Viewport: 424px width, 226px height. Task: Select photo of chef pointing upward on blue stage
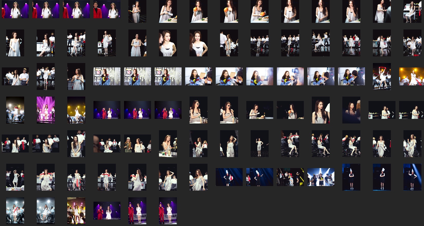412,177
